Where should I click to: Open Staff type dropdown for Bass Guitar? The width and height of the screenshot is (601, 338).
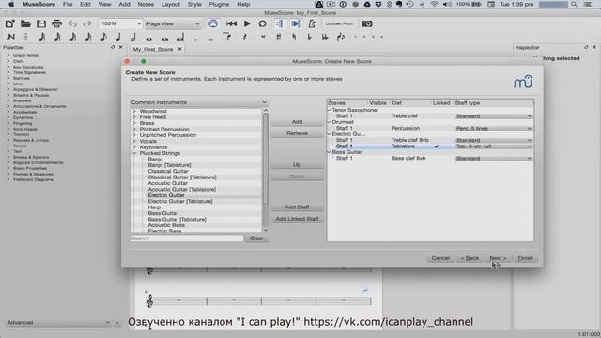tap(493, 158)
